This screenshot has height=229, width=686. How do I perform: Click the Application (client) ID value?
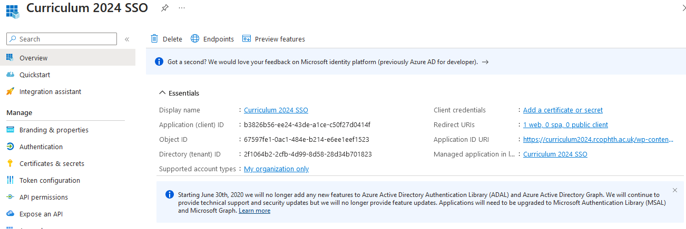click(307, 124)
